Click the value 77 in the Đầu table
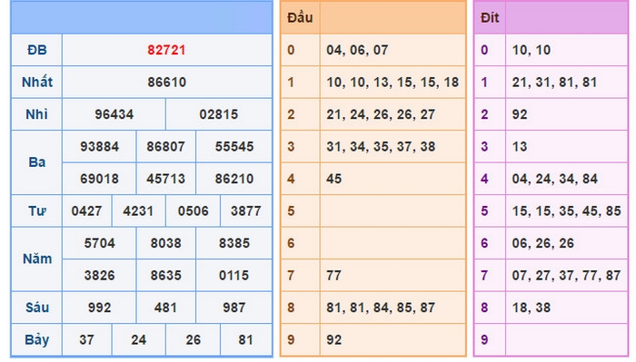The height and width of the screenshot is (362, 636). pos(333,275)
